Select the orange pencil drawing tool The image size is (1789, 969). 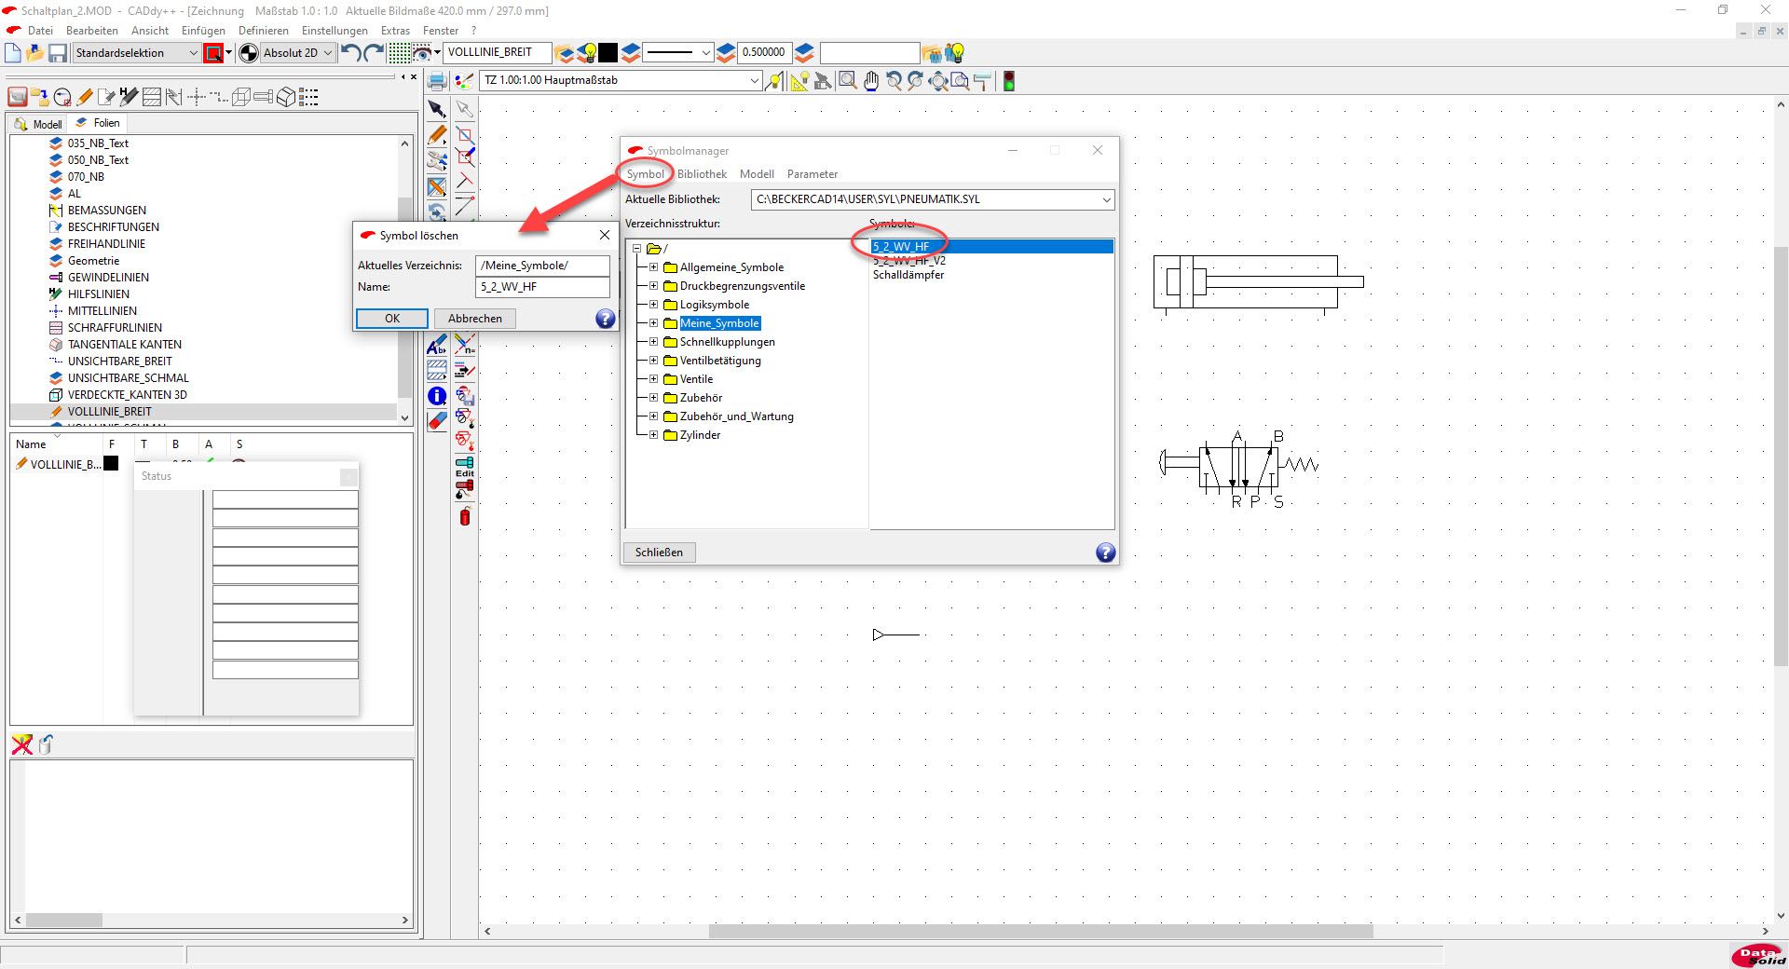point(436,135)
